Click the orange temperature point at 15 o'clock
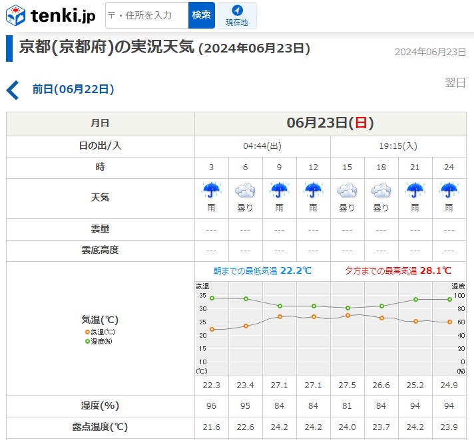 coord(348,315)
